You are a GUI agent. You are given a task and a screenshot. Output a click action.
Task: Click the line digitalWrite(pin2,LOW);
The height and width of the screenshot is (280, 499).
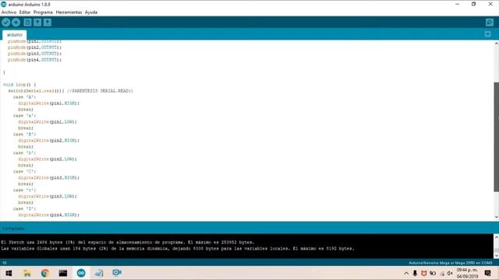point(48,159)
